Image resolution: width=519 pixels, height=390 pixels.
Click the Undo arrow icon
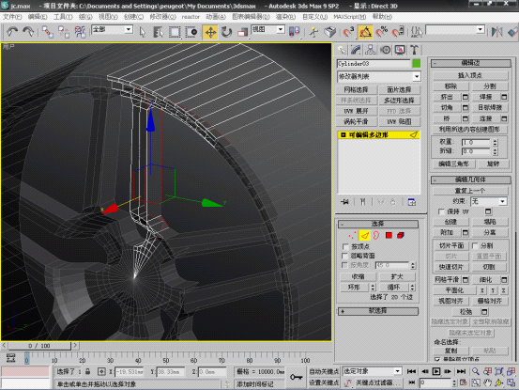12,32
